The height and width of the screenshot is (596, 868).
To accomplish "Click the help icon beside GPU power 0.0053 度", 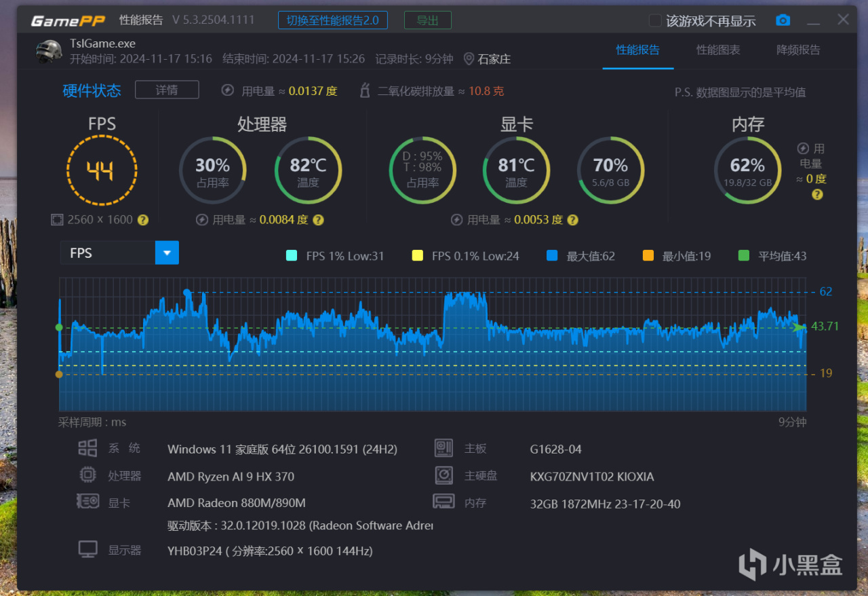I will tap(573, 220).
